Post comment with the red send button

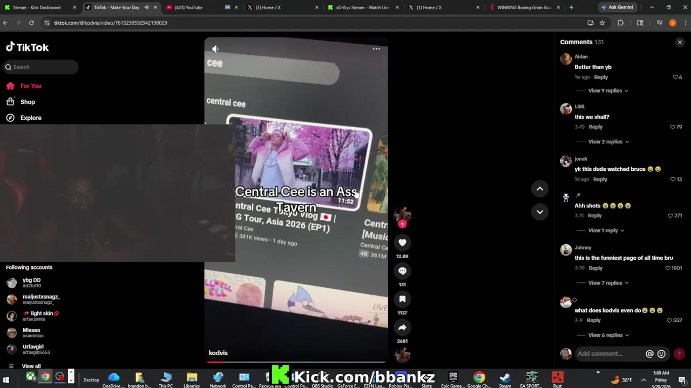679,354
